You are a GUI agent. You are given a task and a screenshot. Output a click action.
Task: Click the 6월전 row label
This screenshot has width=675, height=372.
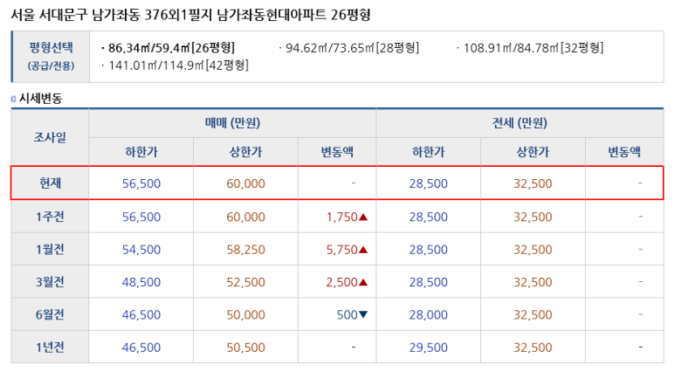tap(50, 314)
